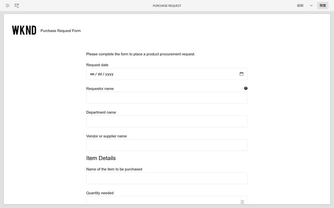334x208 pixels.
Task: Select the year segment of Request date
Action: point(109,74)
